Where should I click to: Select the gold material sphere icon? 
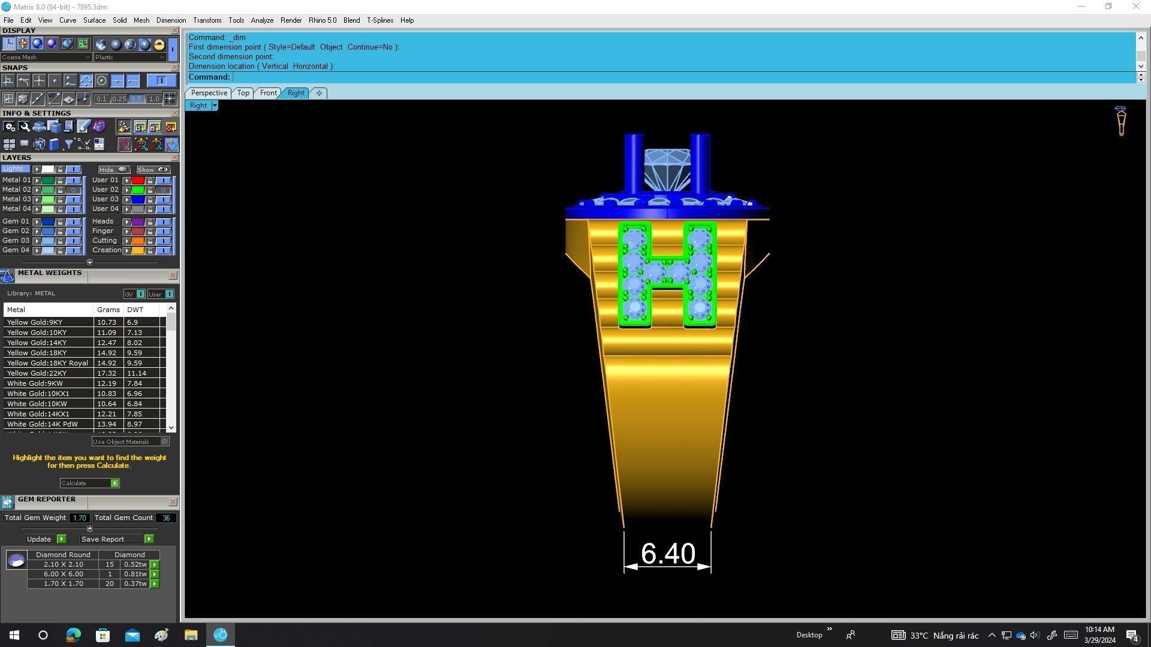click(159, 44)
